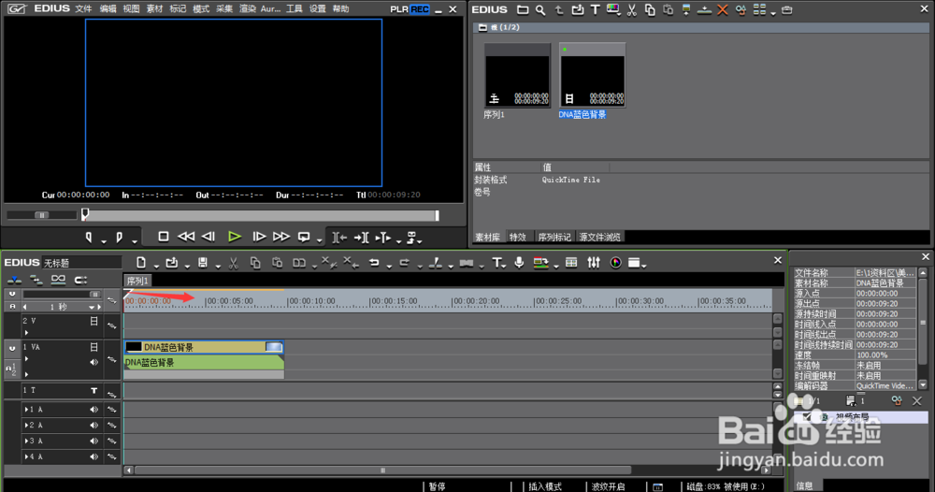Click the undo arrow in timeline toolbar
935x492 pixels.
coord(374,263)
